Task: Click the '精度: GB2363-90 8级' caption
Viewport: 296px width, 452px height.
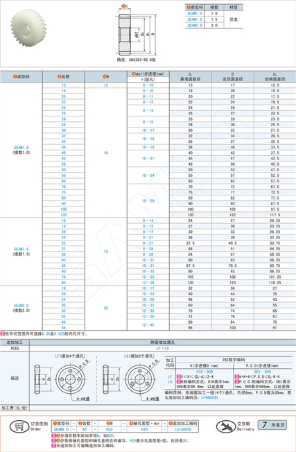Action: (137, 60)
